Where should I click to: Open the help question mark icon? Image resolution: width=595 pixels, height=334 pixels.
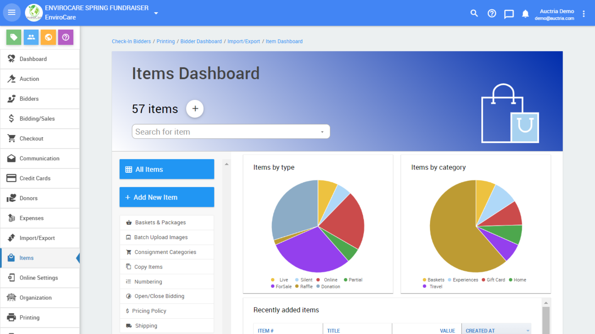tap(492, 13)
